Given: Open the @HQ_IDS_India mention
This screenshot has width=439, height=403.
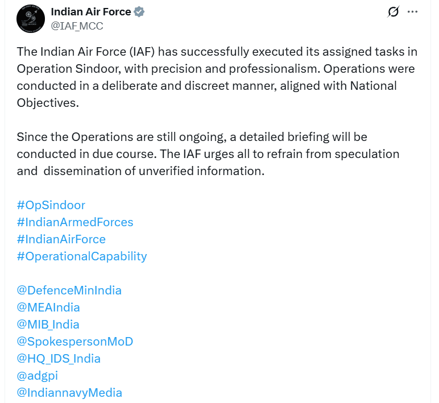Looking at the screenshot, I should (x=59, y=359).
